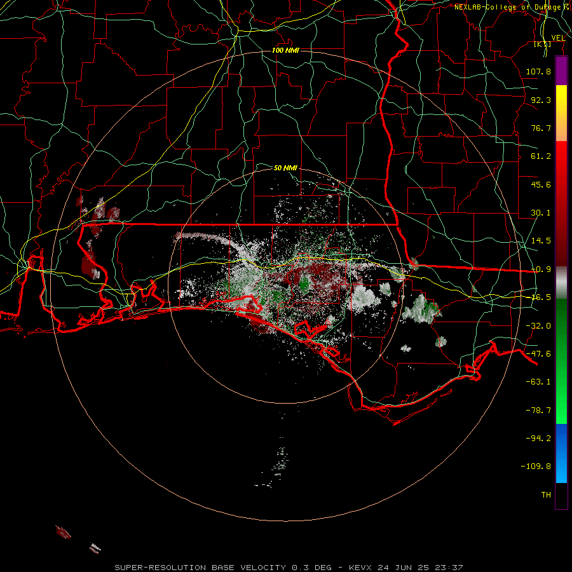The height and width of the screenshot is (572, 572).
Task: Select the -16.5 velocity scale value
Action: coord(541,297)
